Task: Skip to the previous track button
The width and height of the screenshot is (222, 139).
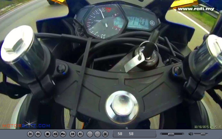Action: coord(30,134)
